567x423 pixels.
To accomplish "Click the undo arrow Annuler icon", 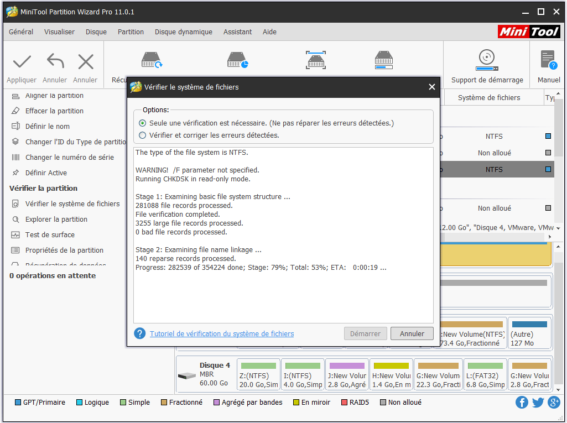I will pyautogui.click(x=55, y=61).
